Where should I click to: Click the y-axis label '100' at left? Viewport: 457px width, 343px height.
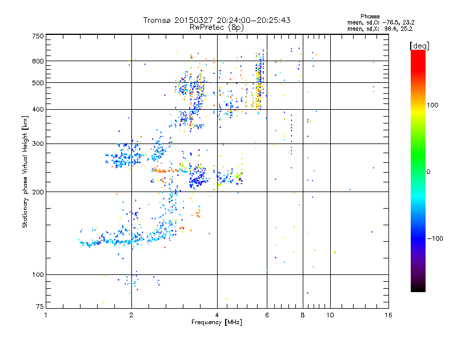click(x=38, y=274)
